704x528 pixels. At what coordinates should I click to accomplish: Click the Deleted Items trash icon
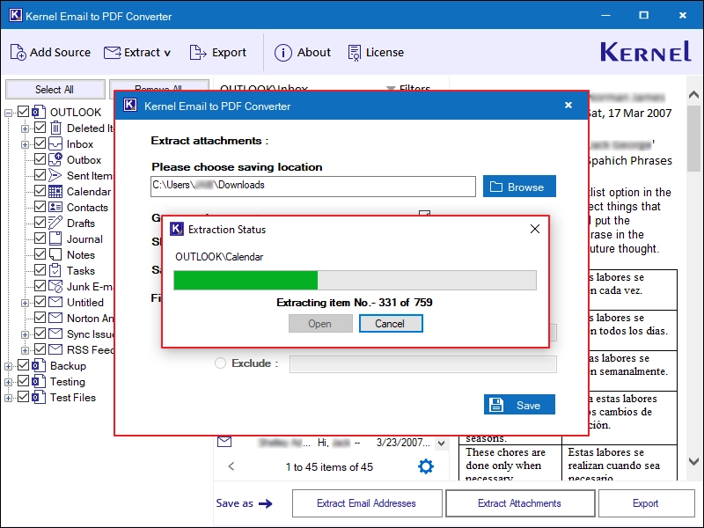(55, 128)
